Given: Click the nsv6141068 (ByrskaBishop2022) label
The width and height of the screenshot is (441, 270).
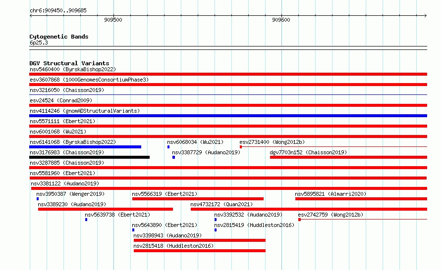Looking at the screenshot, I should click(x=72, y=142).
